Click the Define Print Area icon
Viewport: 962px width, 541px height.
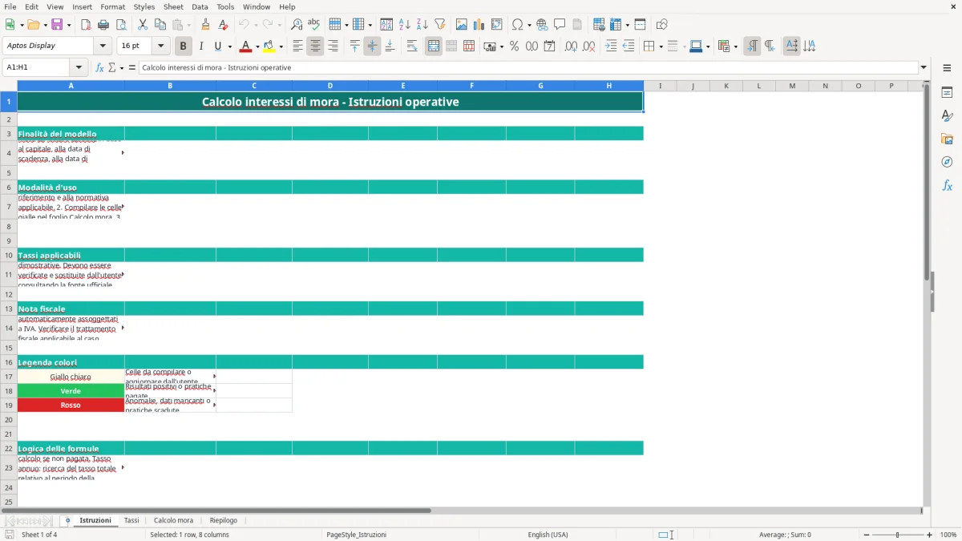(599, 25)
